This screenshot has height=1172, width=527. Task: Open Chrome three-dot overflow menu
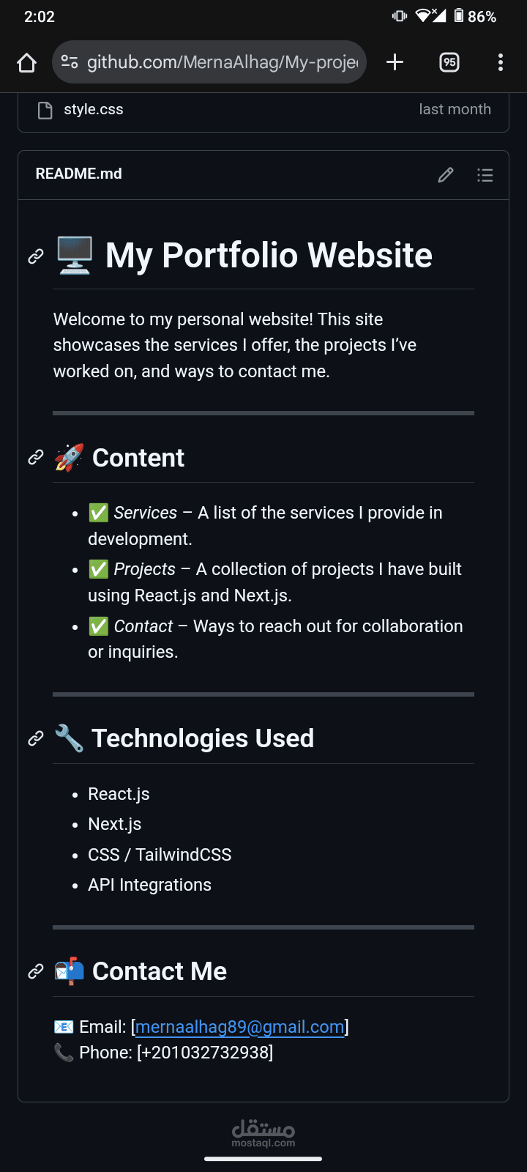501,62
